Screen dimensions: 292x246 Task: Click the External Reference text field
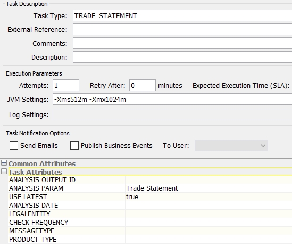[182, 29]
